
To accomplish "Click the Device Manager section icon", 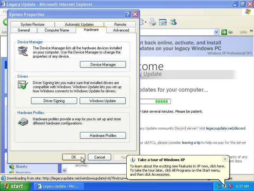I will 23,51.
